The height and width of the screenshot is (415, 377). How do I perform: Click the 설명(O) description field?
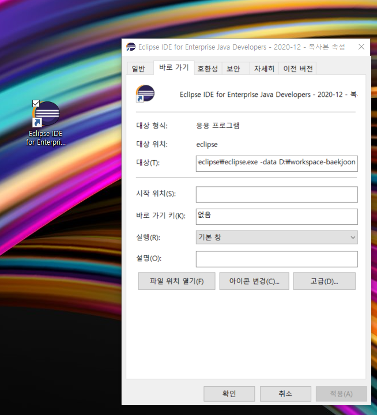(277, 259)
